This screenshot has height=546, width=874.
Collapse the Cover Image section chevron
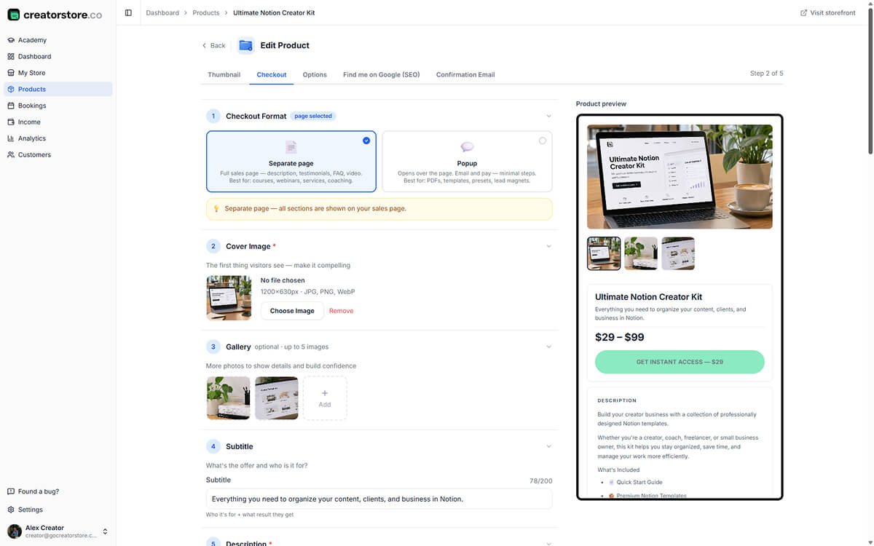coord(548,246)
